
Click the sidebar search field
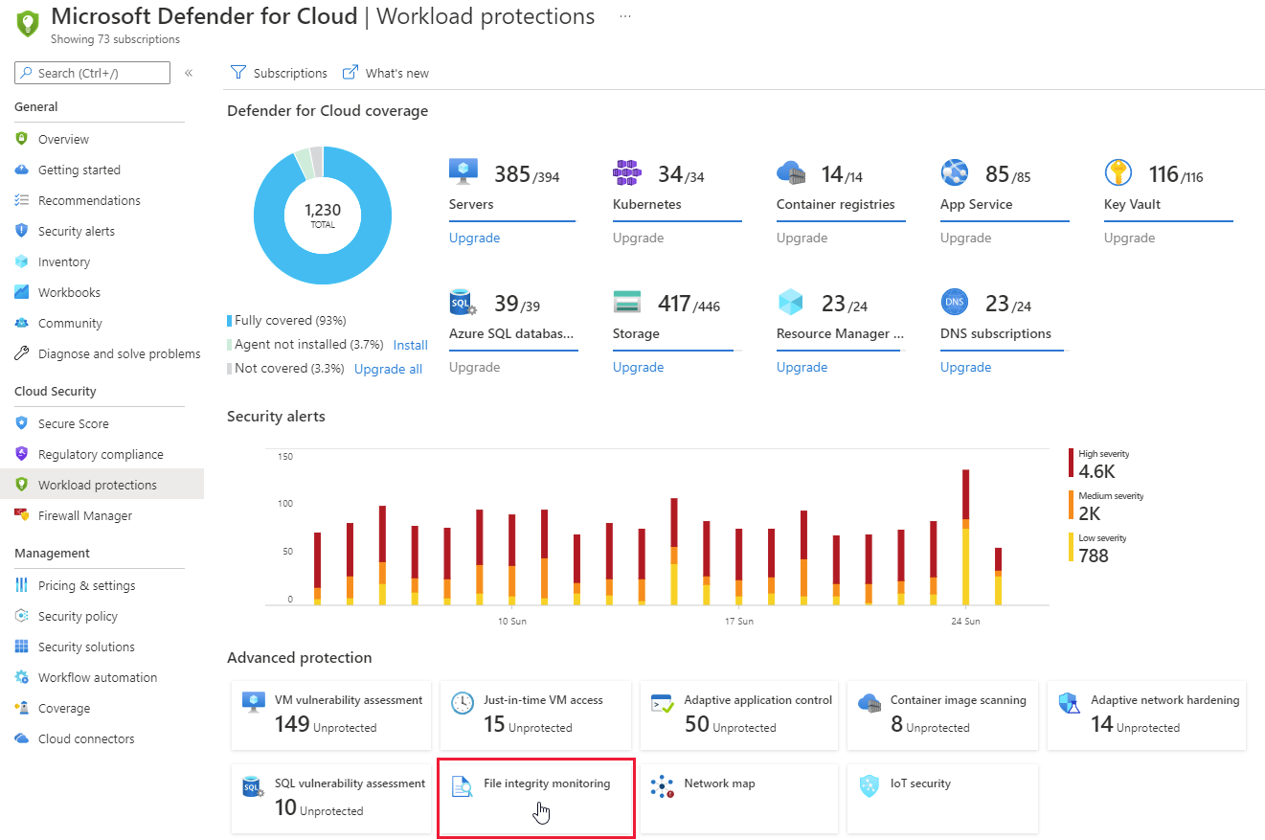coord(92,73)
